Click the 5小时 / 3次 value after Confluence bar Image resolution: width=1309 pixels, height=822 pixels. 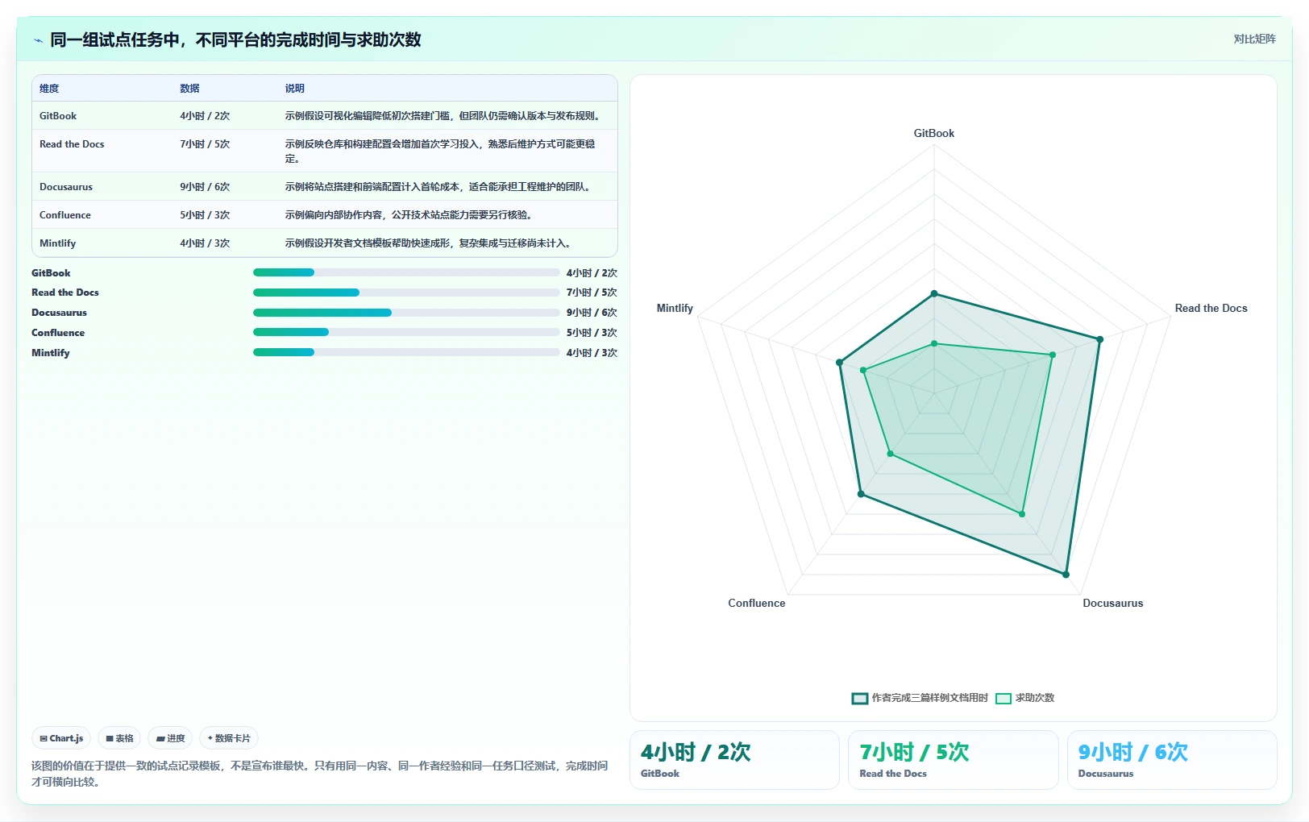click(x=592, y=333)
